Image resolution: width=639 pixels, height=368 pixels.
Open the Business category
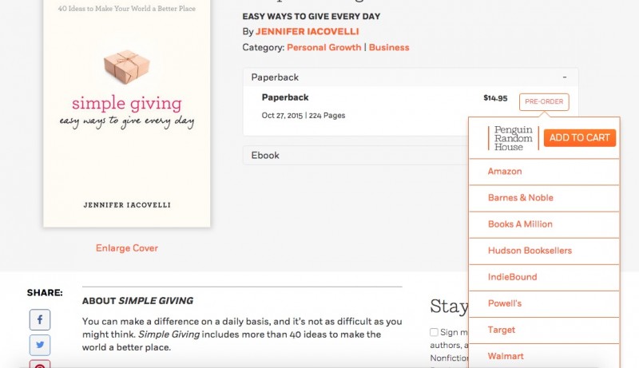pyautogui.click(x=389, y=47)
